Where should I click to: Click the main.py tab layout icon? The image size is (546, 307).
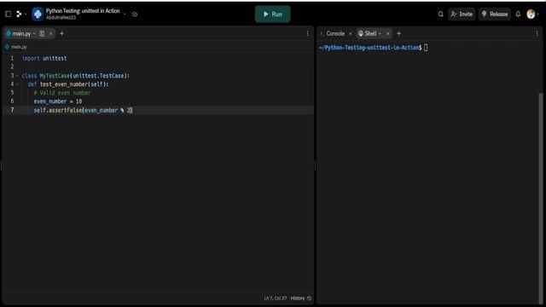(x=42, y=33)
